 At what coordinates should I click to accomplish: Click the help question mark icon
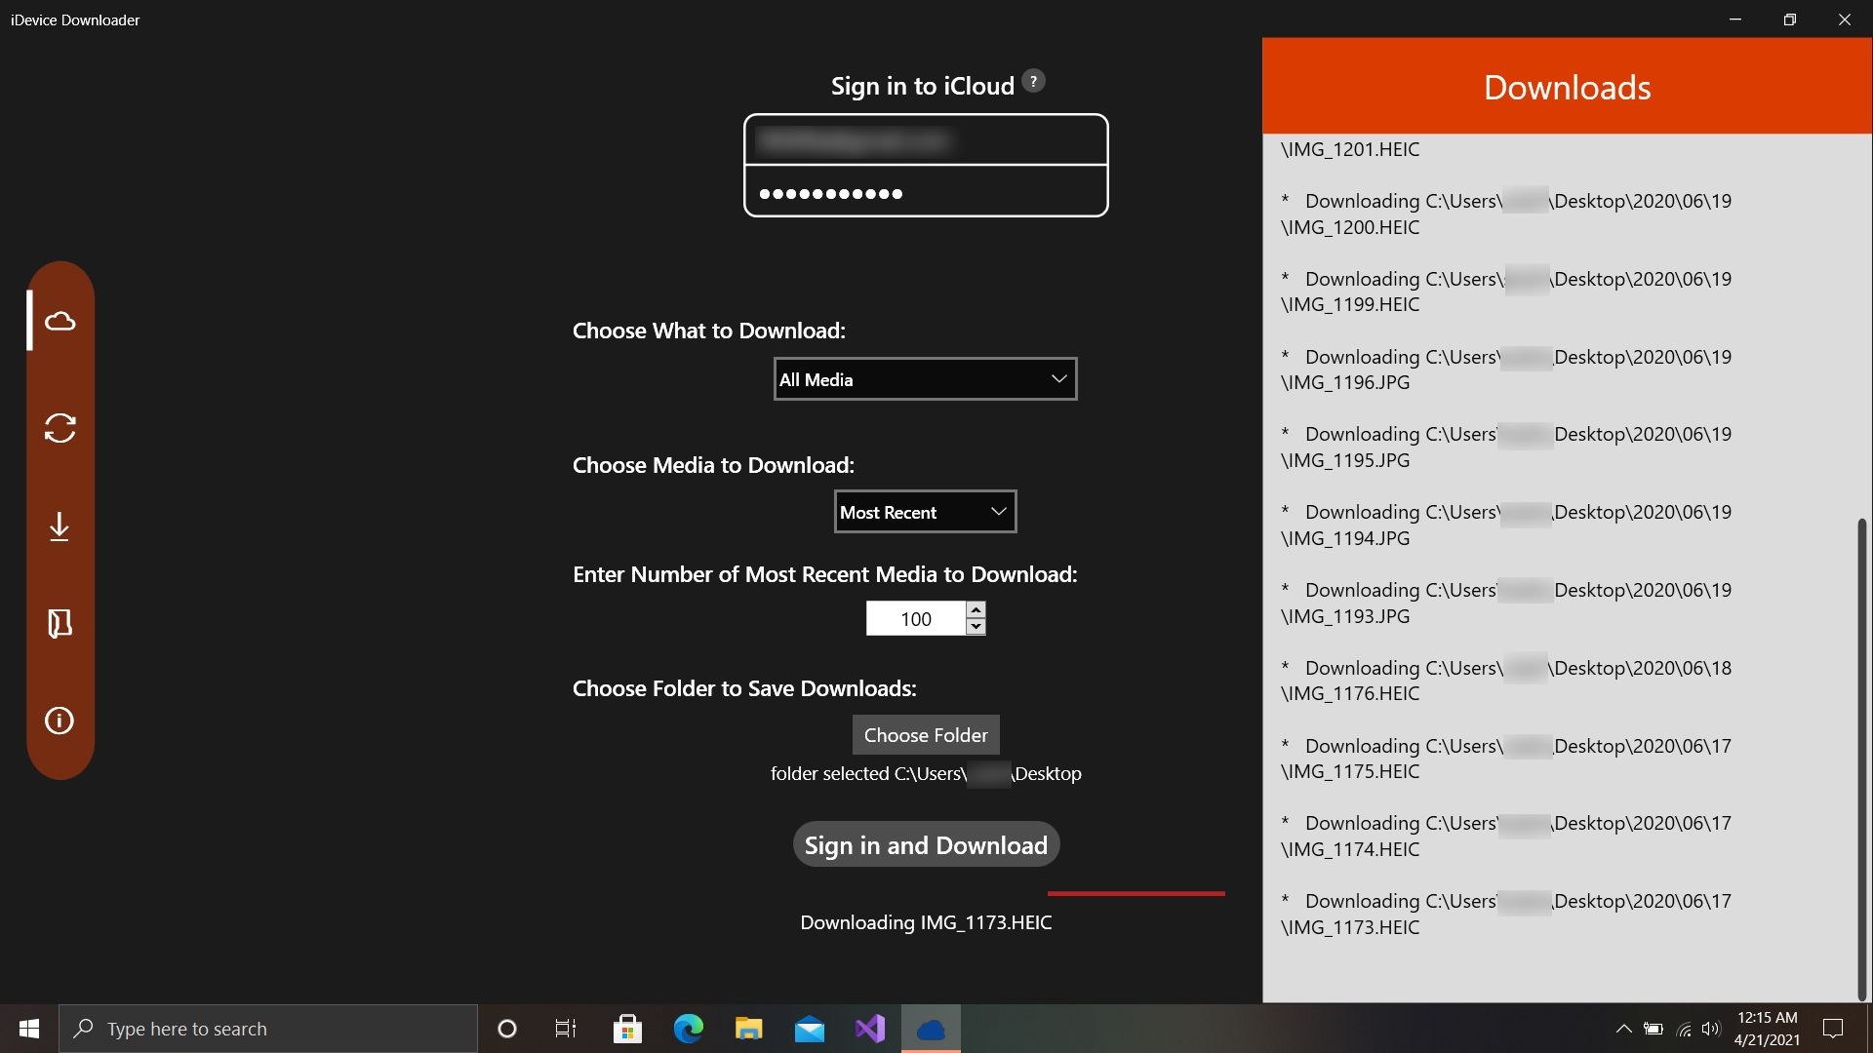click(1033, 82)
